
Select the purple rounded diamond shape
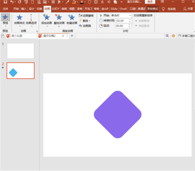click(x=118, y=115)
